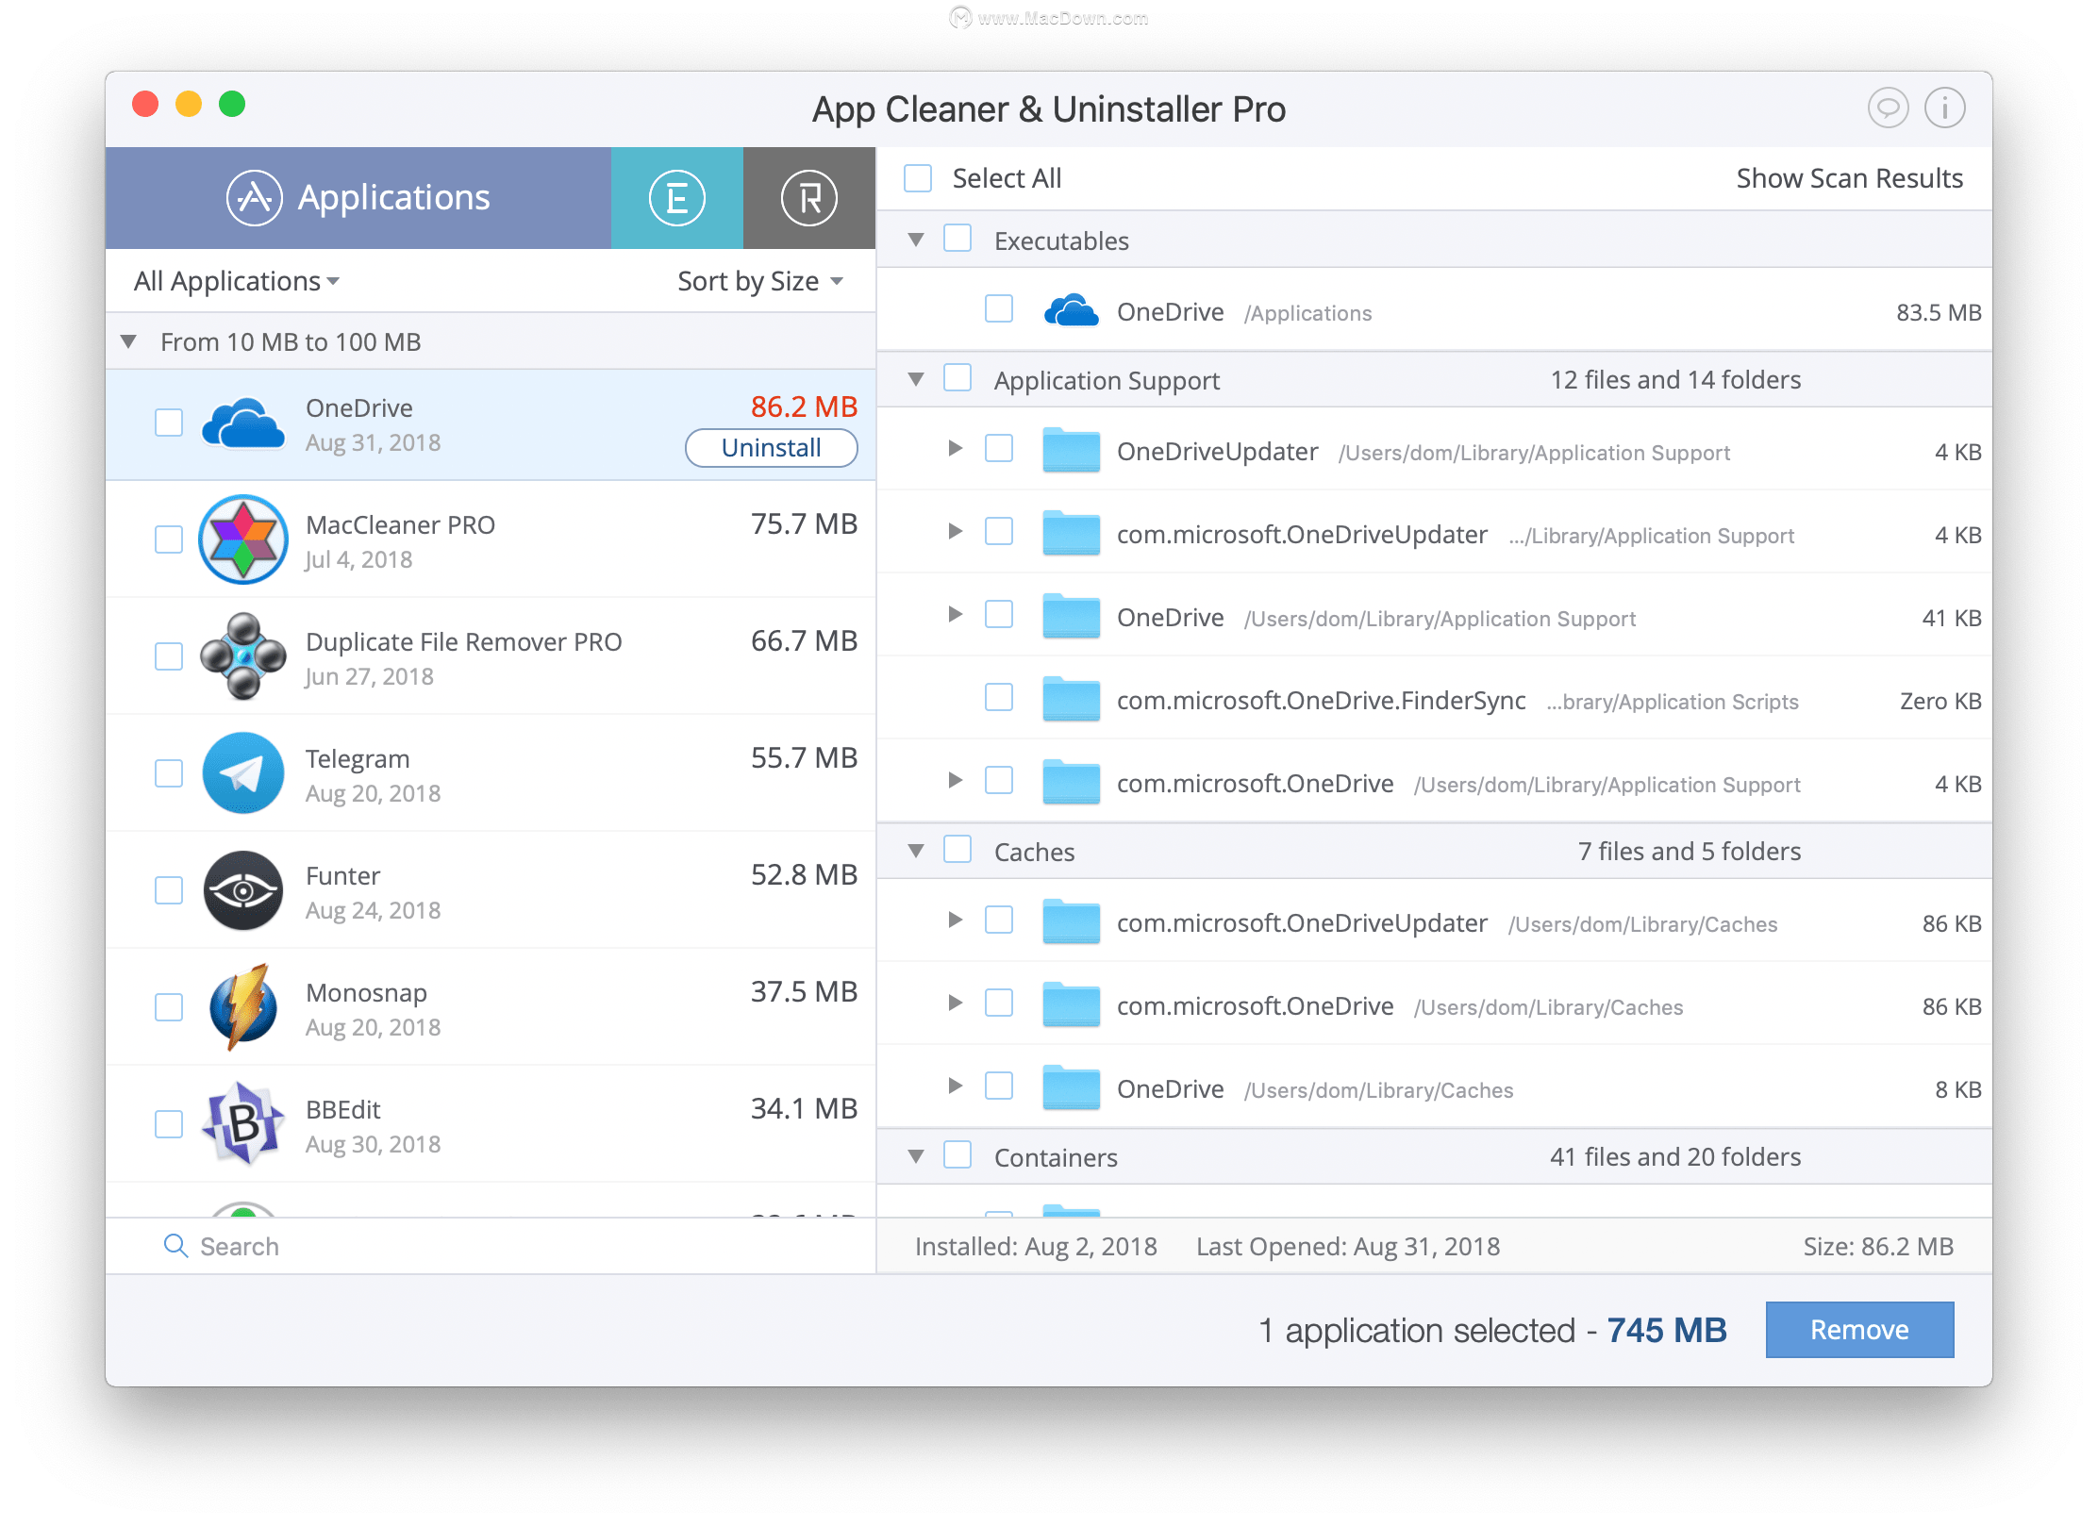Click the OneDriveUpdater folder icon in Application Support
The height and width of the screenshot is (1526, 2098).
pyautogui.click(x=1071, y=451)
